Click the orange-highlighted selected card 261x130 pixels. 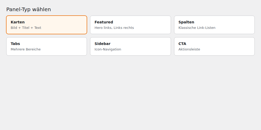click(47, 25)
